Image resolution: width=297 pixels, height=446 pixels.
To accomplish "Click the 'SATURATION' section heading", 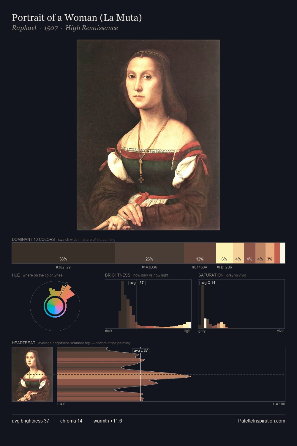I will pyautogui.click(x=211, y=275).
